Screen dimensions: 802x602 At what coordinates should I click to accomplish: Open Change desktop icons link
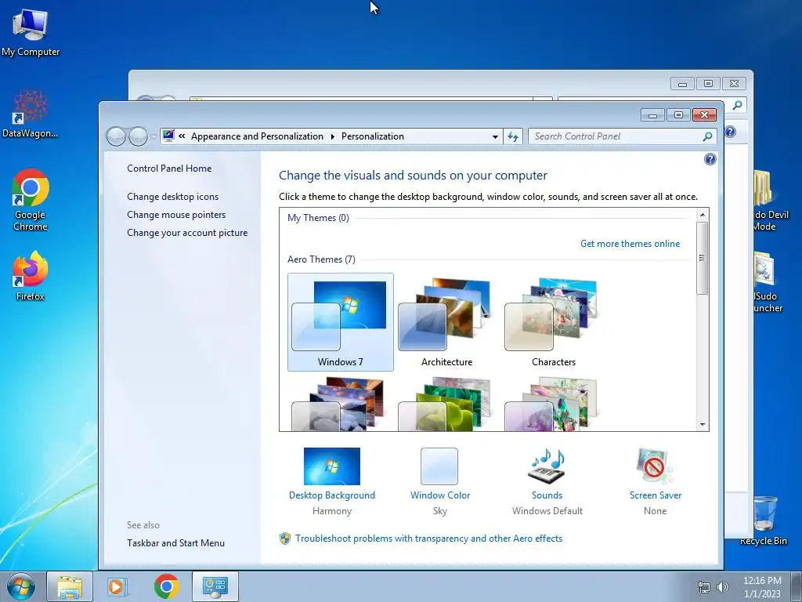point(172,197)
